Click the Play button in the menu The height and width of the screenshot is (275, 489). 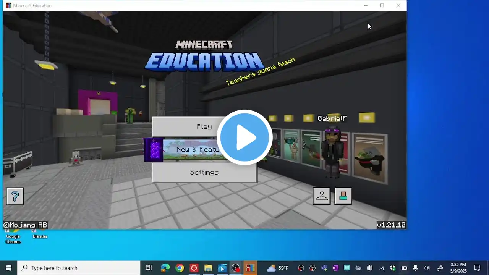click(x=204, y=126)
